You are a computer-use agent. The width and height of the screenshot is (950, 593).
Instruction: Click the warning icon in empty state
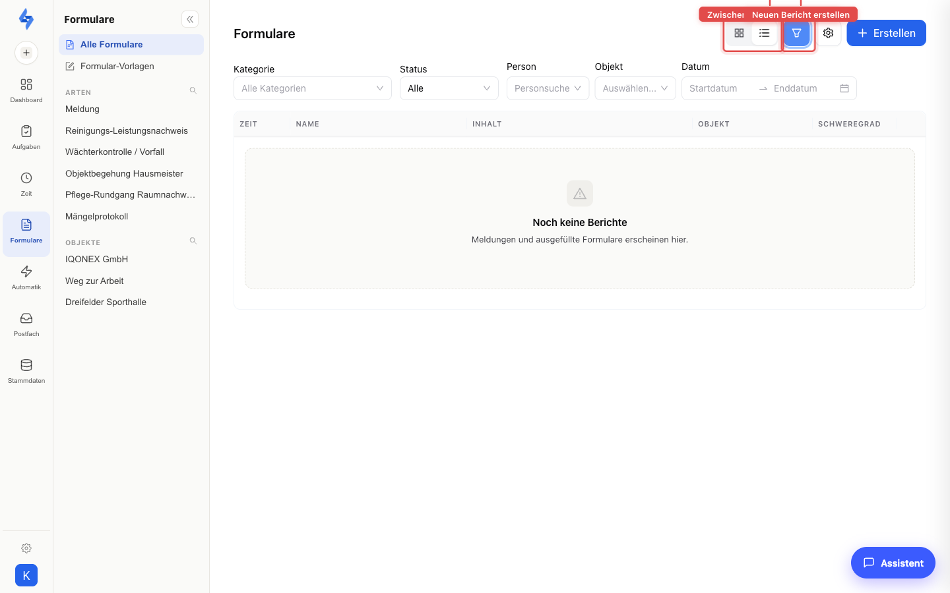580,194
